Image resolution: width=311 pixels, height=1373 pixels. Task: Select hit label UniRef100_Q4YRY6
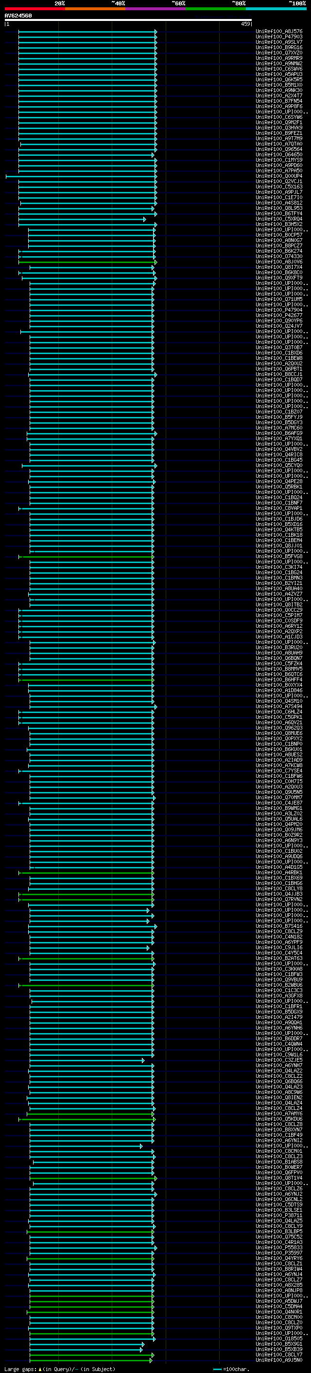point(279,1258)
